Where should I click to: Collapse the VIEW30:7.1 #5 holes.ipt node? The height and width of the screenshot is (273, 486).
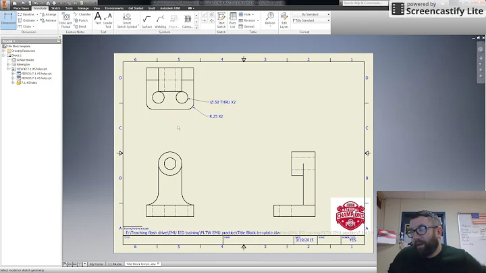point(8,69)
